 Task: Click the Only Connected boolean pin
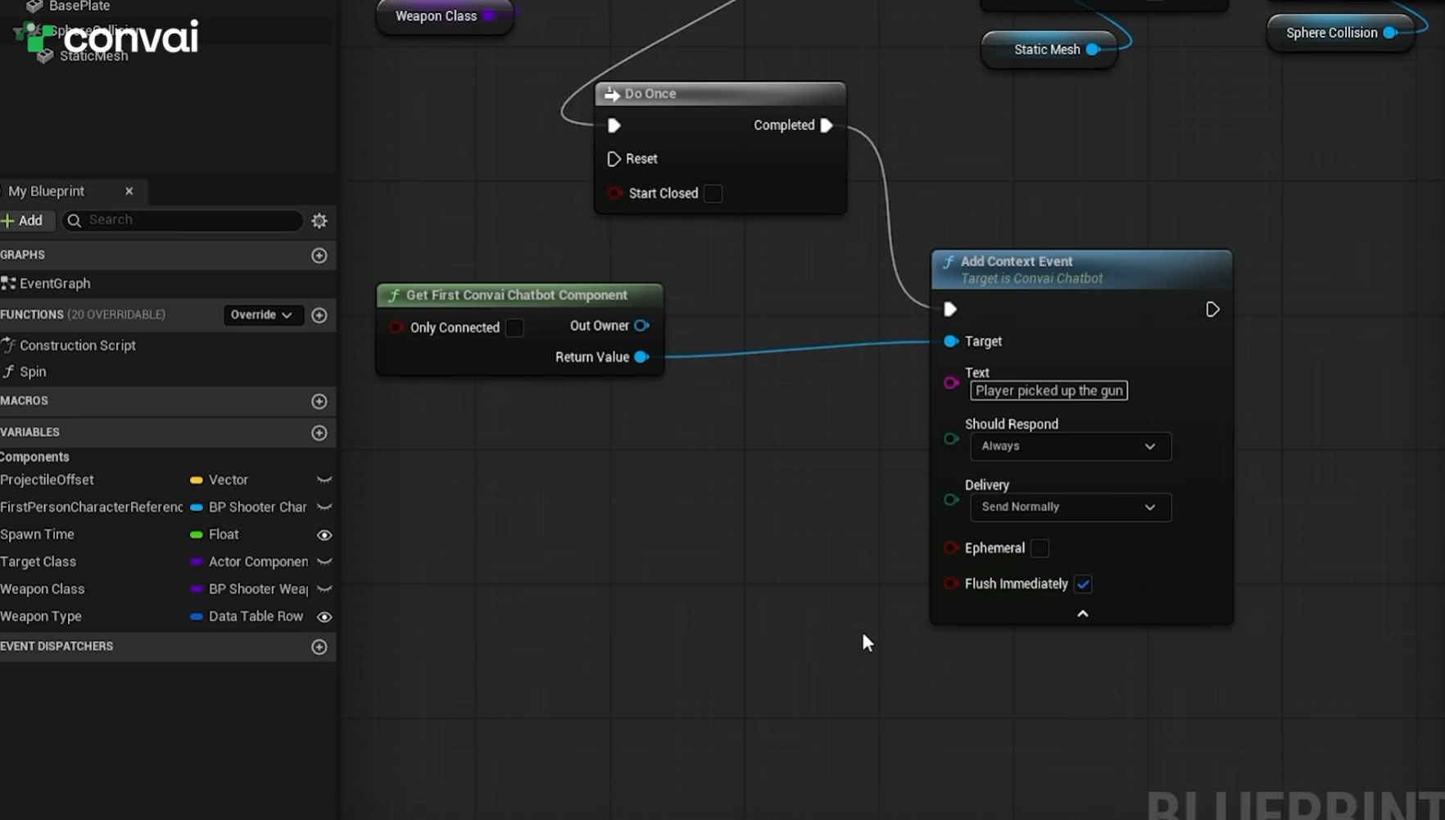tap(396, 327)
